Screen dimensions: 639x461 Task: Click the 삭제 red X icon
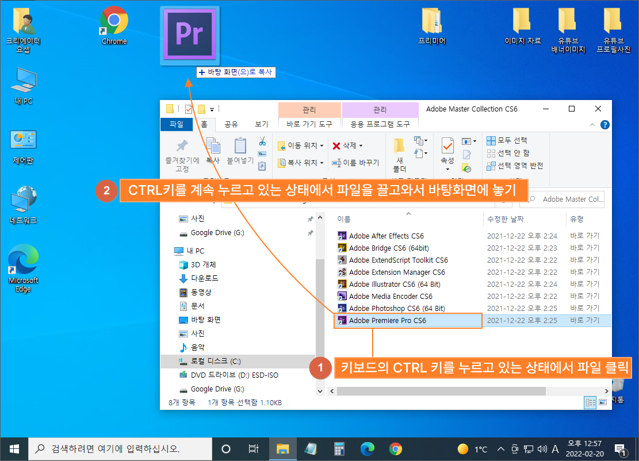336,146
